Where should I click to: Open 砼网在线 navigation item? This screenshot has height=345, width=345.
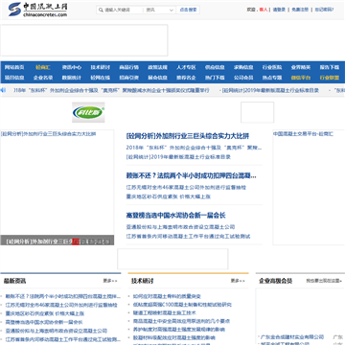pyautogui.click(x=101, y=78)
